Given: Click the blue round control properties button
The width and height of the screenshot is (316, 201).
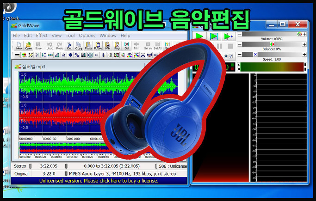Looking at the screenshot, I should 226,56.
